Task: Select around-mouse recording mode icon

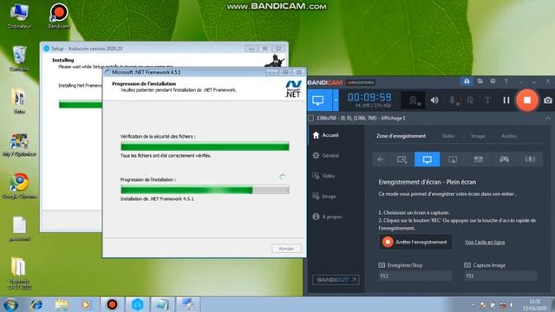Action: (x=453, y=159)
